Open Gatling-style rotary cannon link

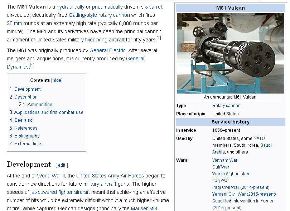(99, 15)
